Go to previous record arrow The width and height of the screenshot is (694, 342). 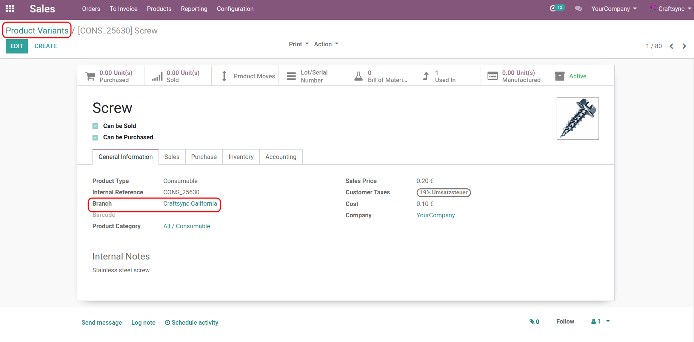671,46
